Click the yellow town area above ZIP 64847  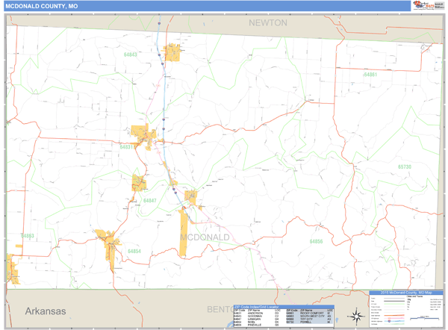click(140, 183)
